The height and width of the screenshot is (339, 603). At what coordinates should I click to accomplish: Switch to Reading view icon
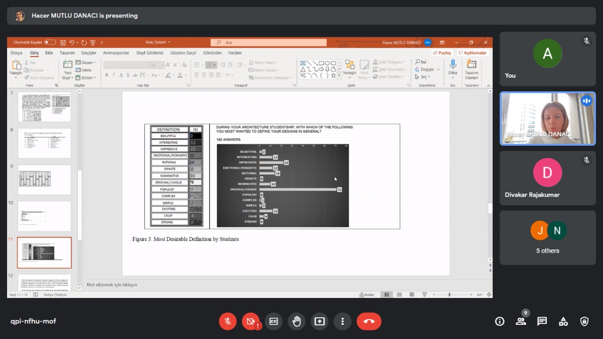[x=412, y=295]
